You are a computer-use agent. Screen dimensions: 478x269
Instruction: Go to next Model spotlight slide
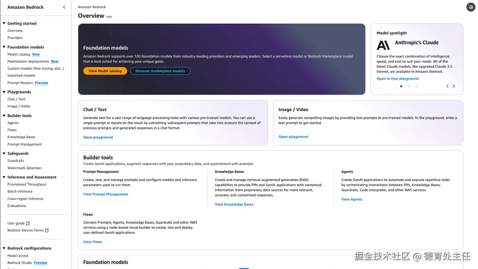coord(454,86)
